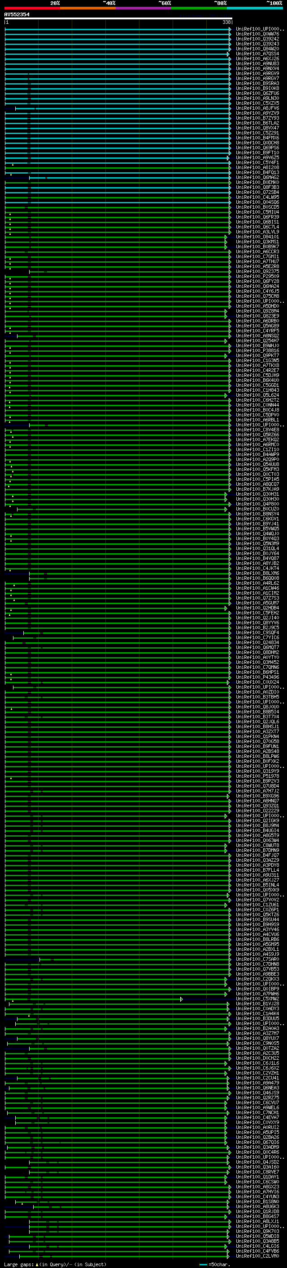Select the UniRef100_B8NSY4 entry
Image resolution: width=287 pixels, height=1268 pixels.
point(257,514)
